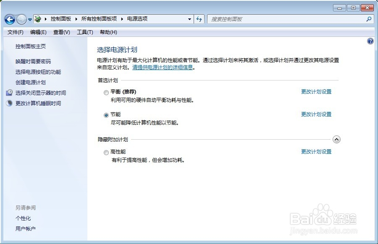Select the 平衡 (推荐) power plan
Screen dimensions: 378x244
click(x=106, y=92)
